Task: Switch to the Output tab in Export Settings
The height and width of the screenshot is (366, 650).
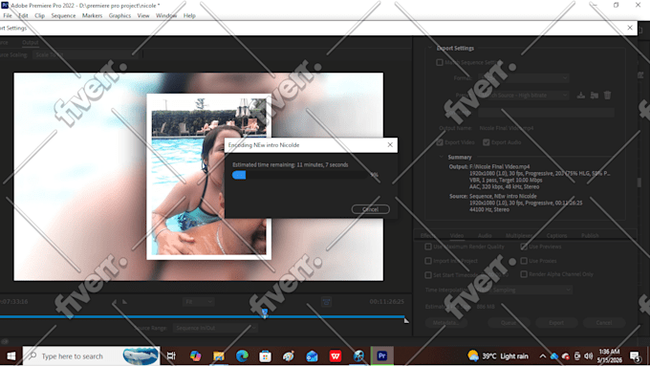Action: [x=31, y=42]
